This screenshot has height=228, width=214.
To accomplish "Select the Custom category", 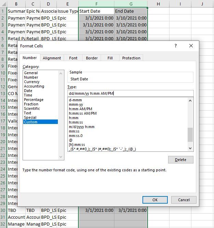I will (41, 122).
